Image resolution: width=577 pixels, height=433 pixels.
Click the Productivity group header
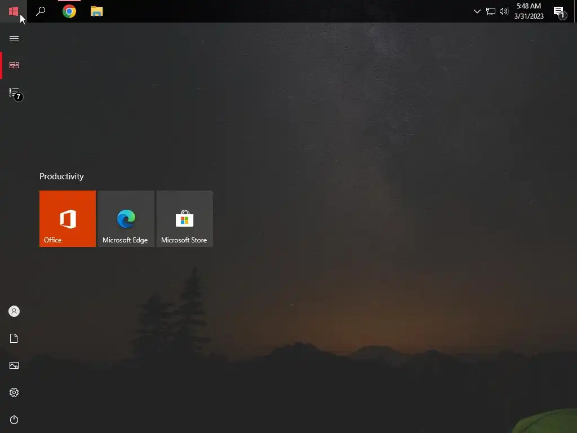click(x=61, y=176)
